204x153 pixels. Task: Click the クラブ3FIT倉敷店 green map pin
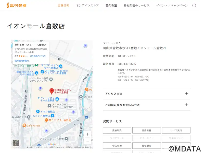point(36,65)
